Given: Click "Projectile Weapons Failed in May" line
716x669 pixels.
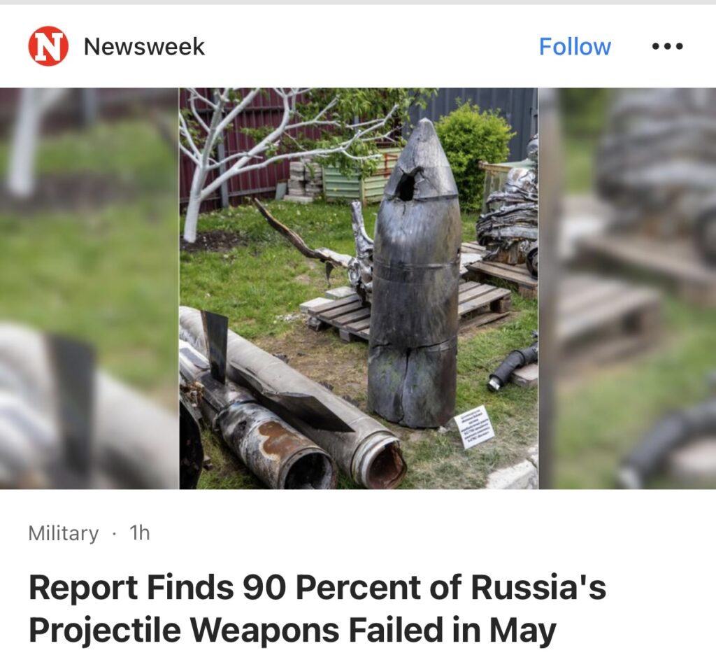Looking at the screenshot, I should click(x=292, y=630).
